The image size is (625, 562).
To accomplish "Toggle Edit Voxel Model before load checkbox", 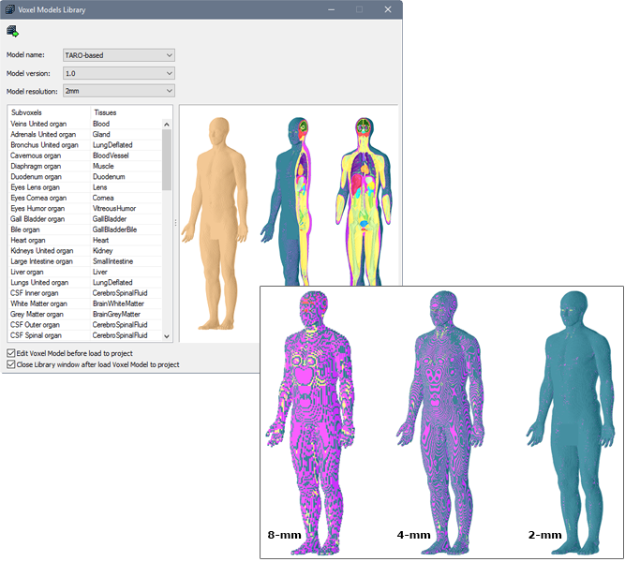I will [x=11, y=353].
